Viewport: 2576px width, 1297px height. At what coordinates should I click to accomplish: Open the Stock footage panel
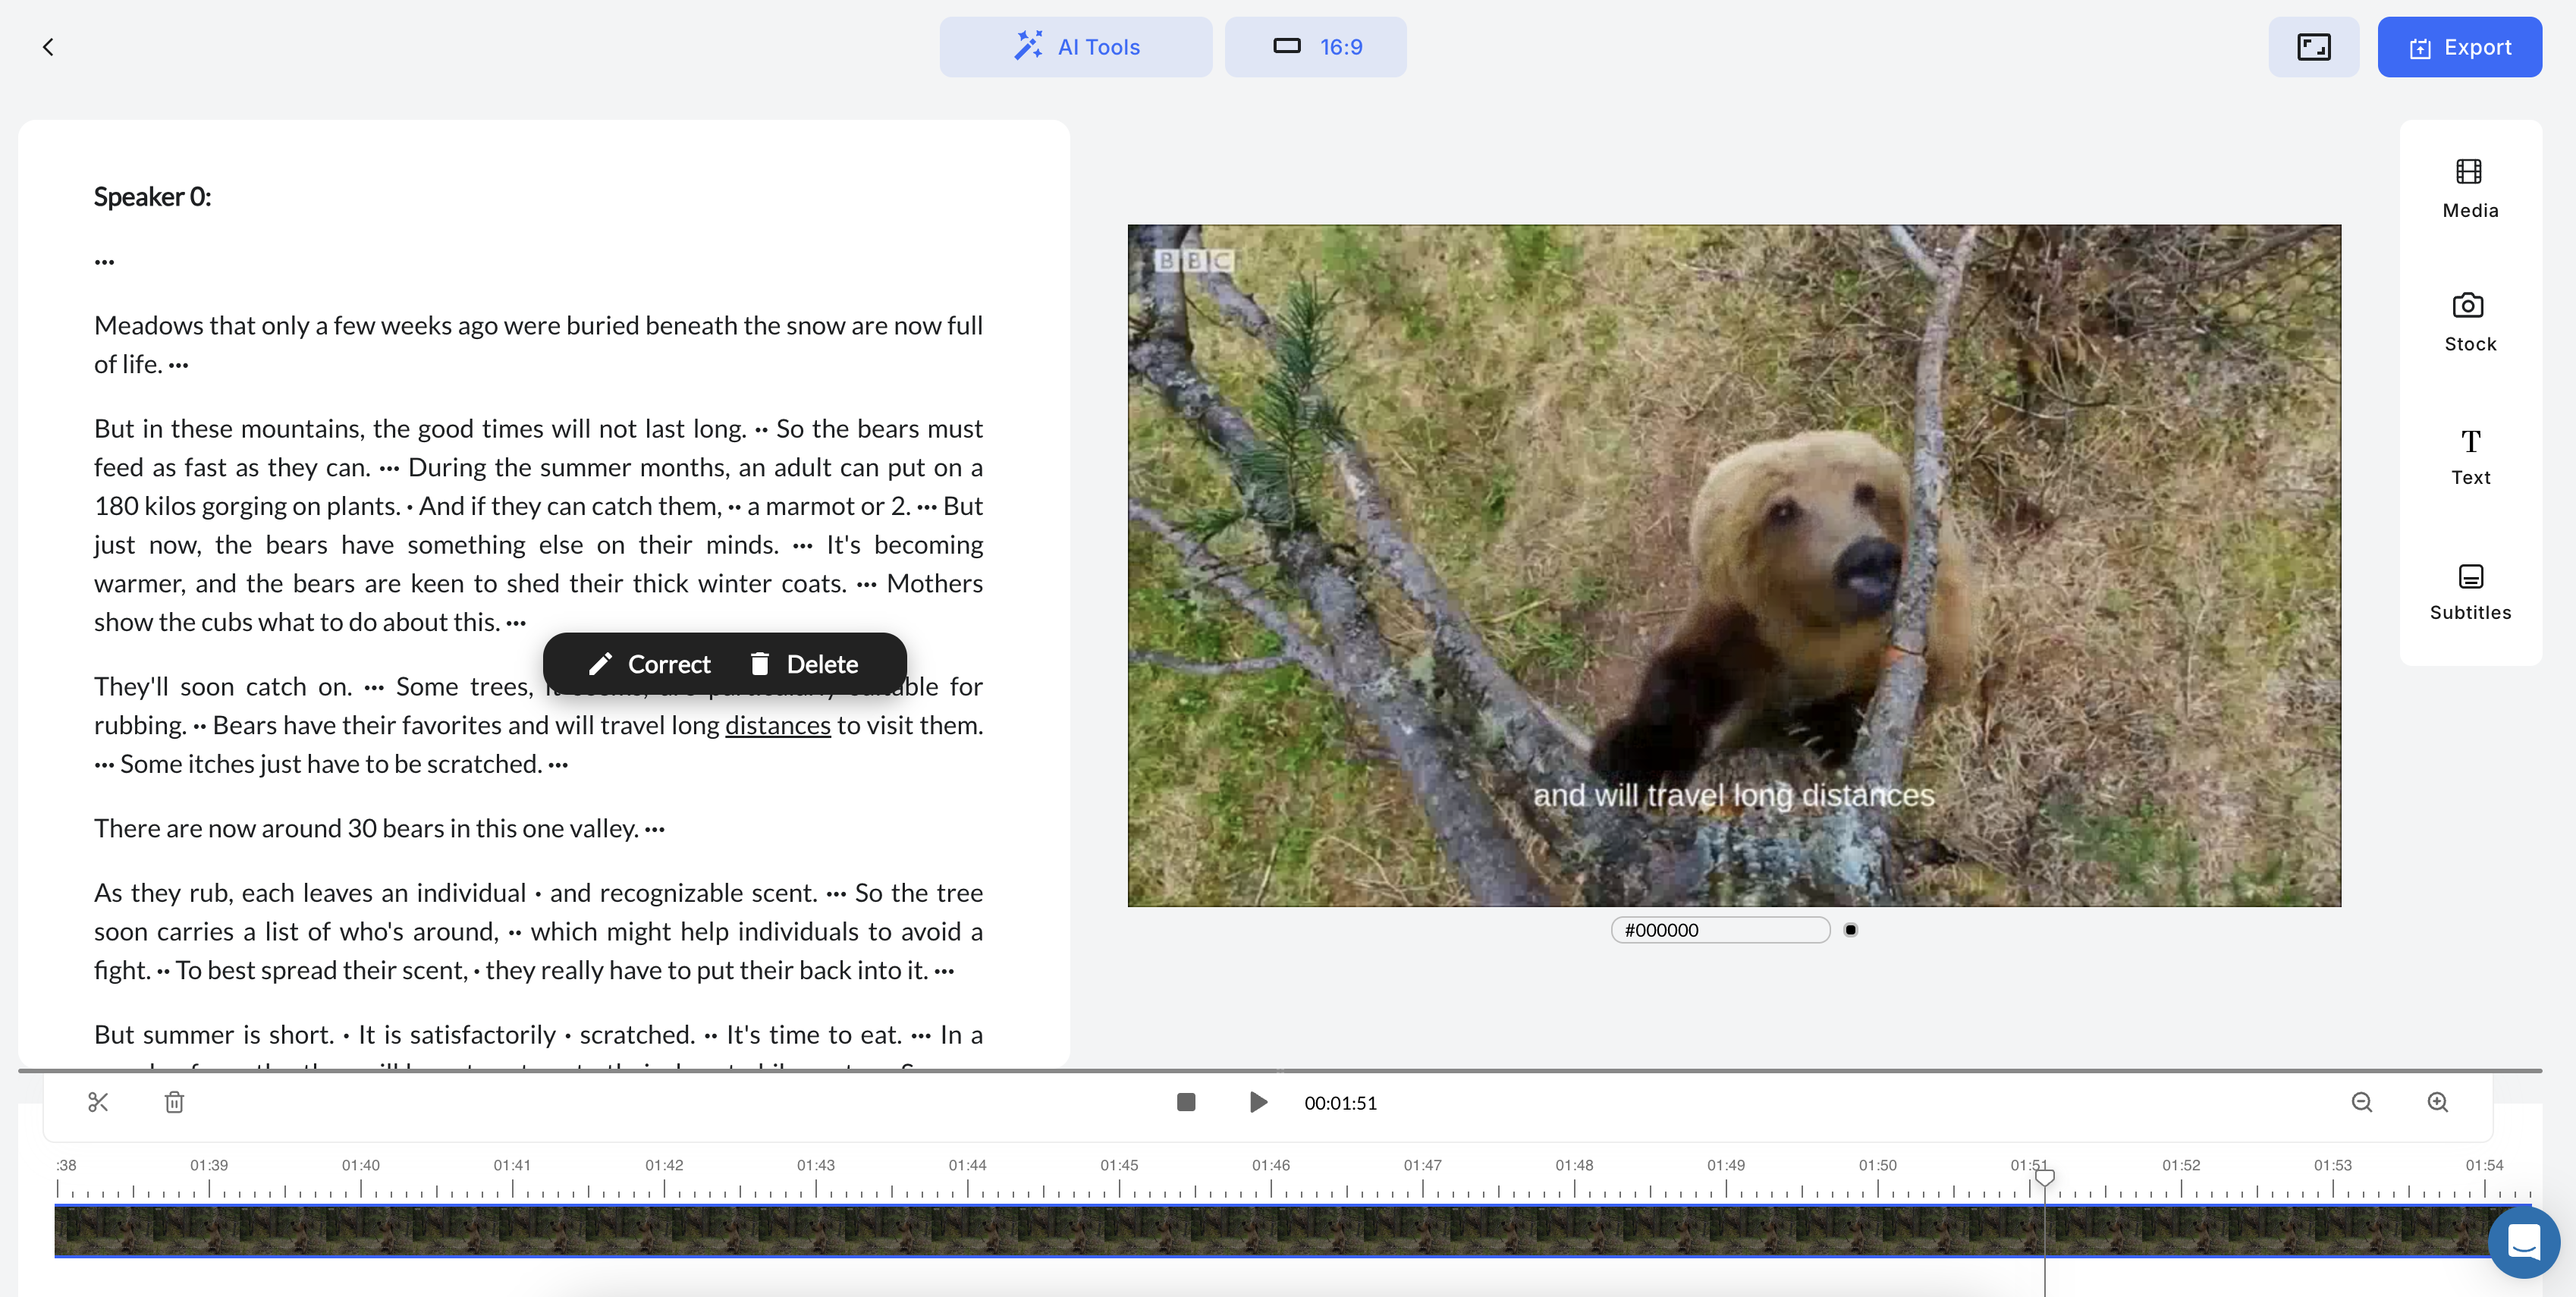2469,322
